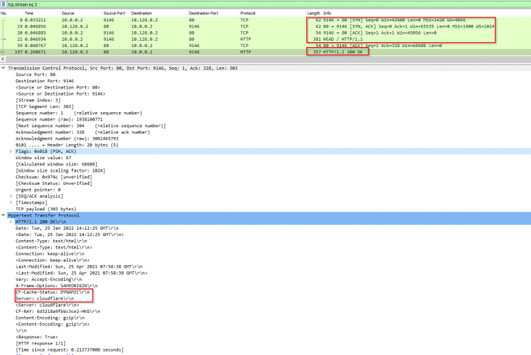This screenshot has height=355, width=531.
Task: Select packet 197 HTTP/1.1 200 OK row
Action: coord(207,52)
